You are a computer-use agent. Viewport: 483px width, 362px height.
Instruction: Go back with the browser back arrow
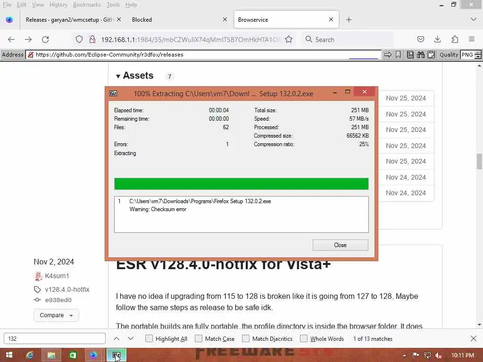11,40
